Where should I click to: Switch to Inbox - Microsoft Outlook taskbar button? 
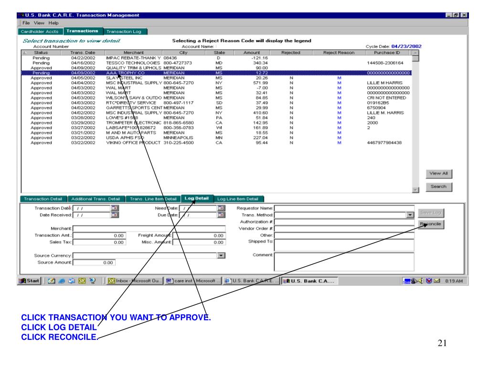135,281
